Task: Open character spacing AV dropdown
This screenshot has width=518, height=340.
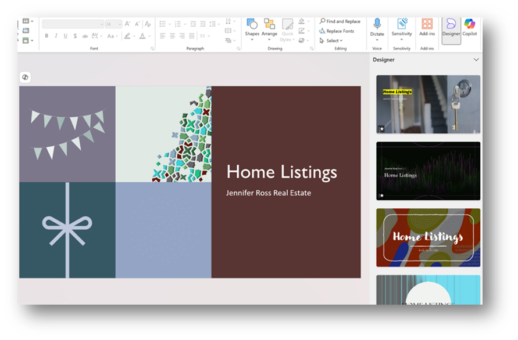Action: click(97, 35)
